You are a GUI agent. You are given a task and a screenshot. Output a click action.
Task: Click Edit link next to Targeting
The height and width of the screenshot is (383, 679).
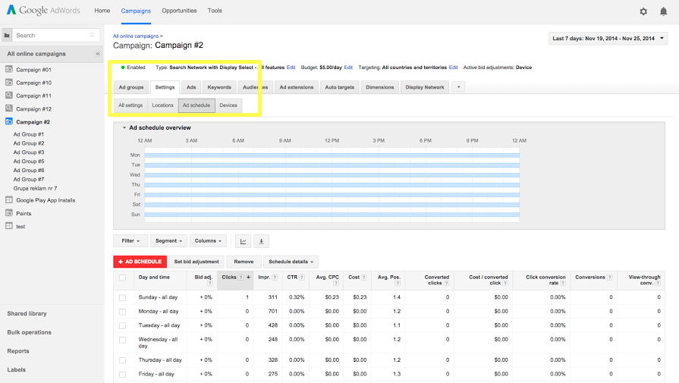click(454, 67)
